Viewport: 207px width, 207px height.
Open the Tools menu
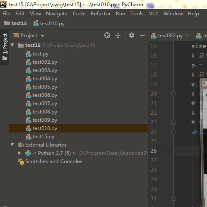coord(137,14)
